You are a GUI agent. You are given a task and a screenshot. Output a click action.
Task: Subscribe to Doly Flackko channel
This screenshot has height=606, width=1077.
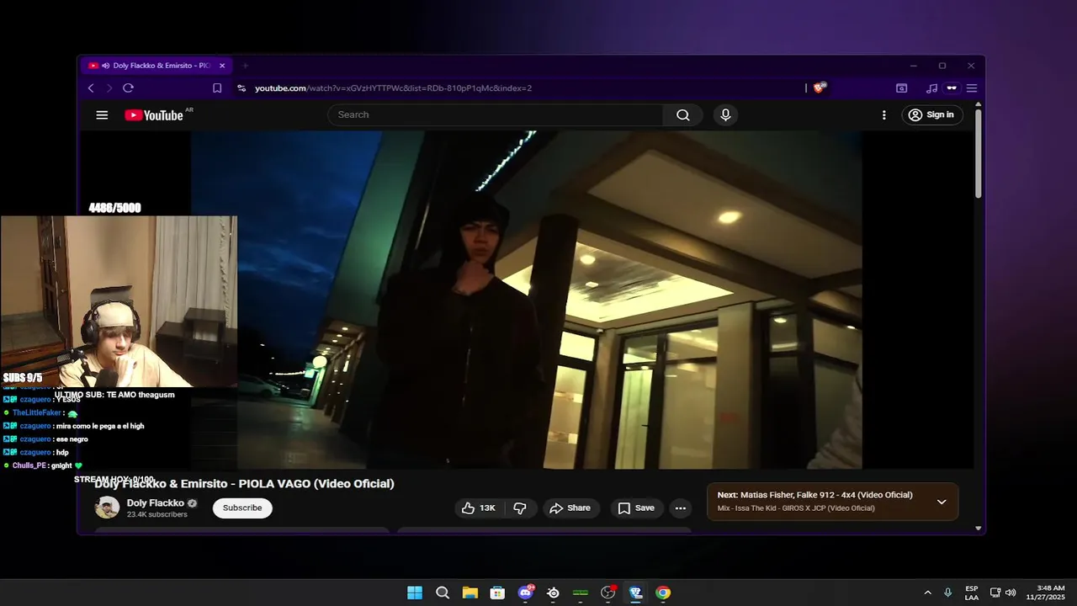(x=242, y=508)
